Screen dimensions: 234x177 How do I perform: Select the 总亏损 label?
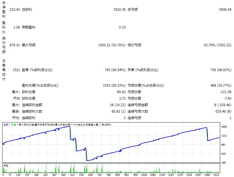(133, 10)
